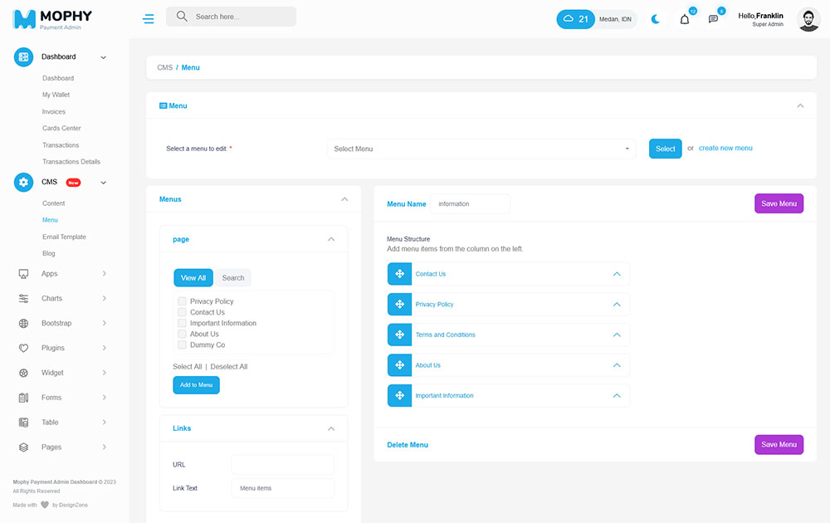Collapse the Terms and Conditions menu item
Screen dimensions: 830x523
[x=617, y=335]
